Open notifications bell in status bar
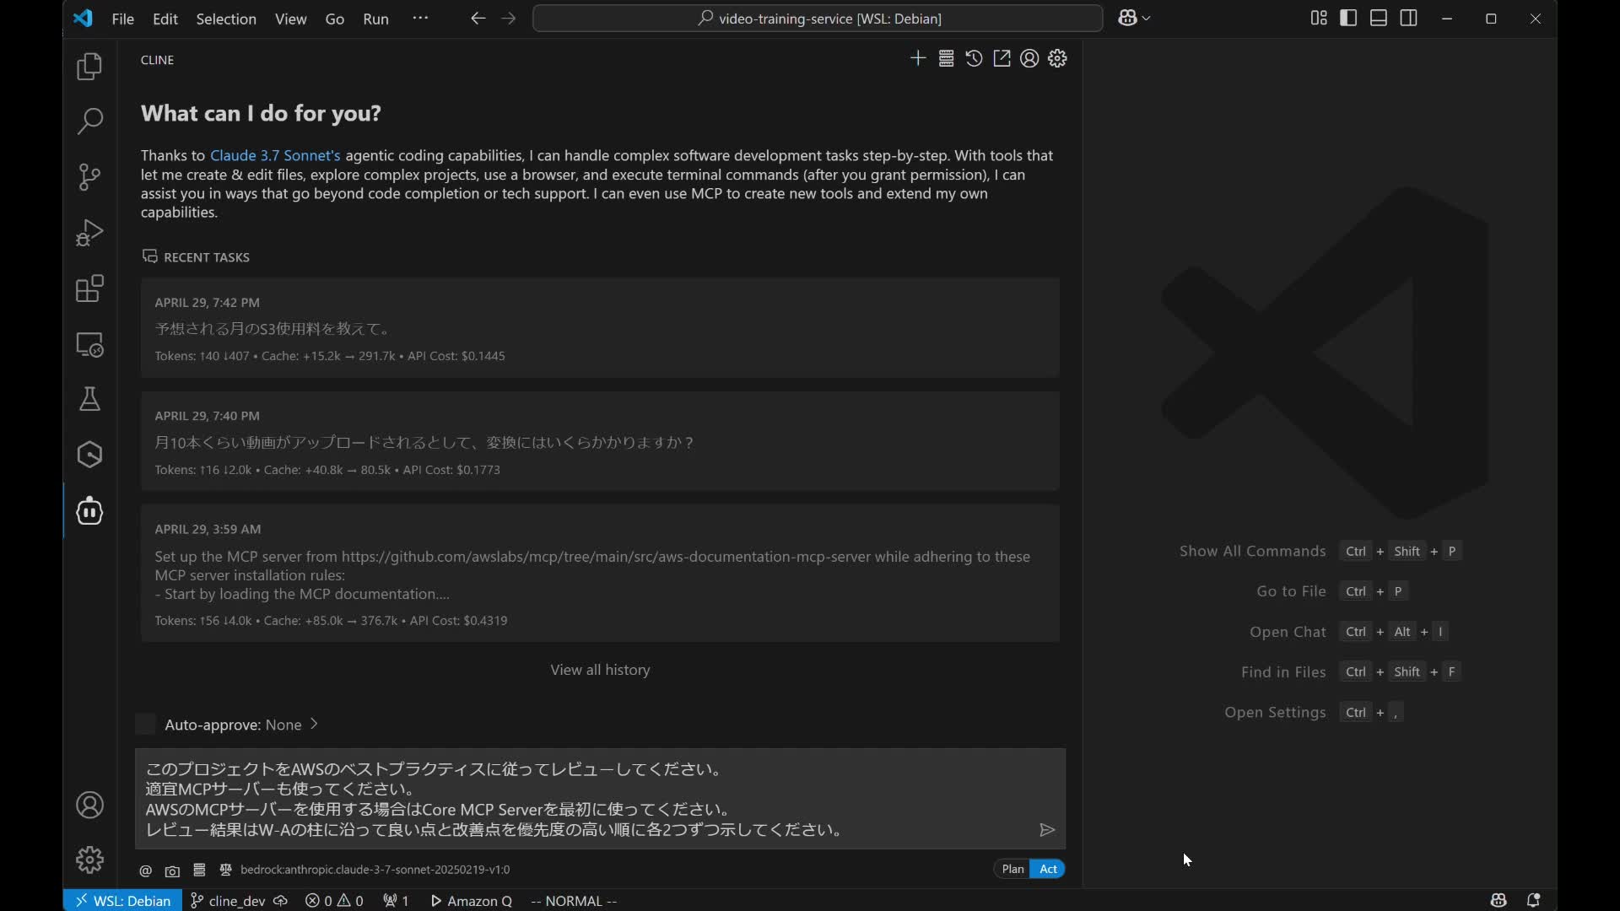The width and height of the screenshot is (1620, 911). click(1533, 901)
